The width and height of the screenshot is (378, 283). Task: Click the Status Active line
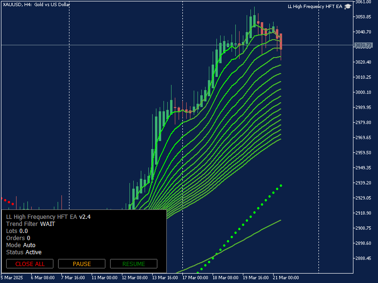pyautogui.click(x=24, y=252)
